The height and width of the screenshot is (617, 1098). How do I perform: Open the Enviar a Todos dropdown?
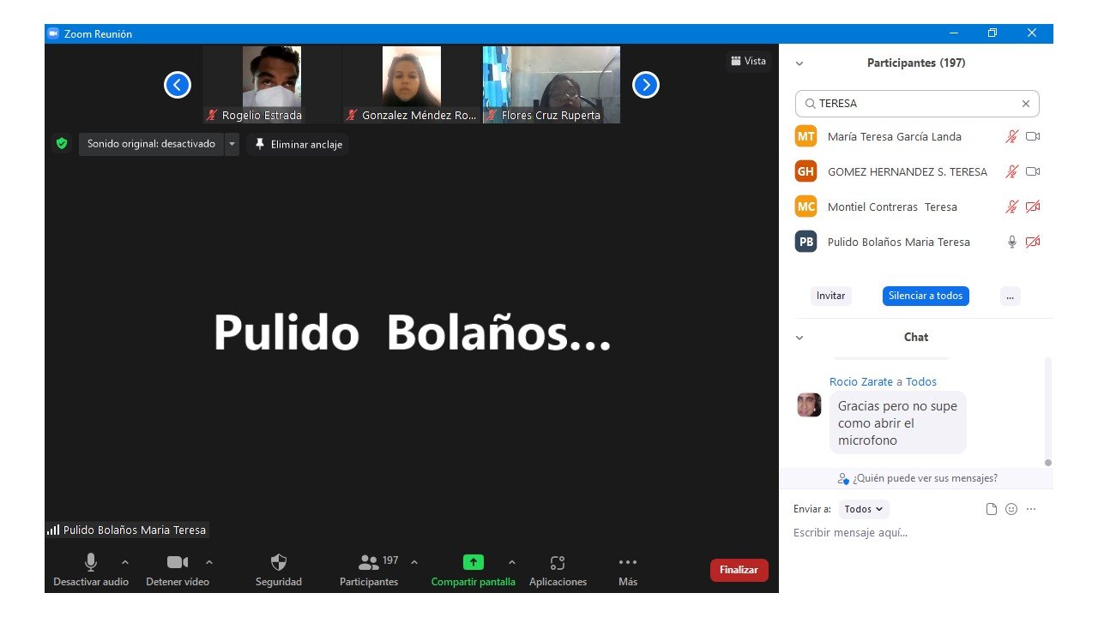(863, 509)
